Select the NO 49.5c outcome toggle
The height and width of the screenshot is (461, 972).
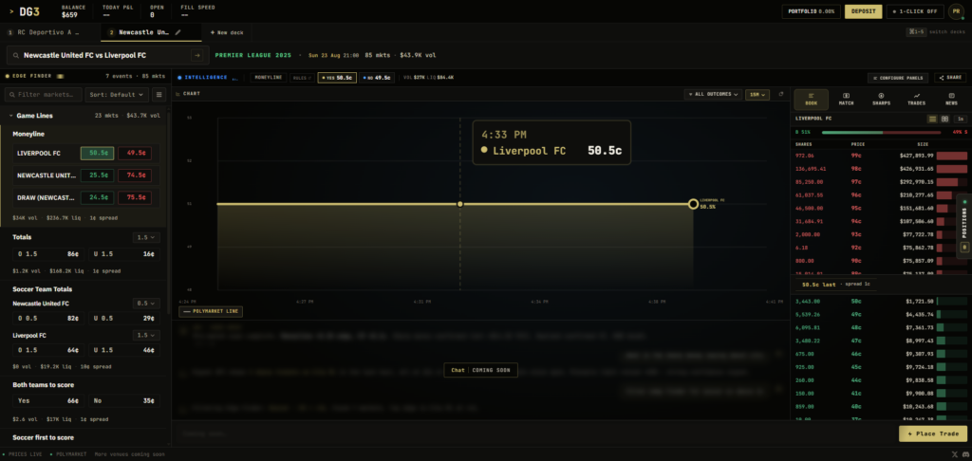click(376, 78)
